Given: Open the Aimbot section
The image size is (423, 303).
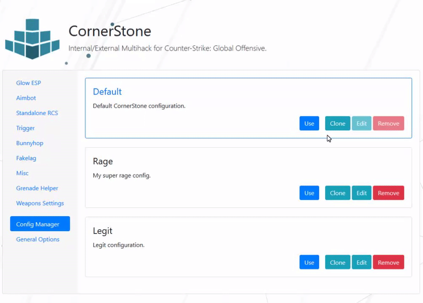Looking at the screenshot, I should pos(26,98).
